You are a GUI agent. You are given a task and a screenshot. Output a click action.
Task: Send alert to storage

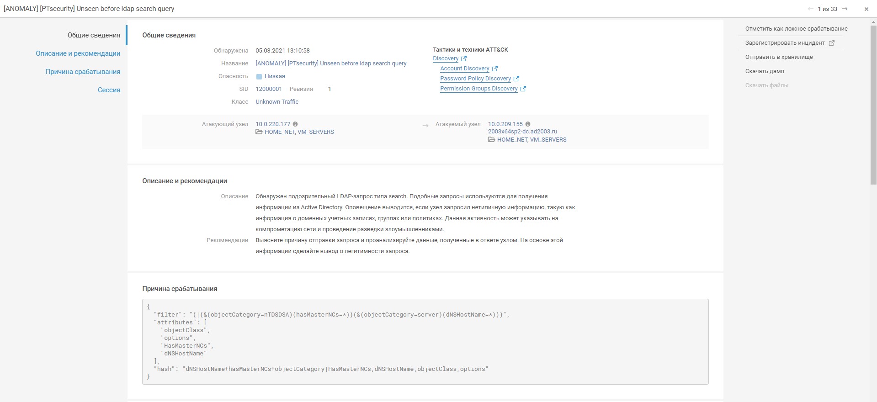(779, 57)
